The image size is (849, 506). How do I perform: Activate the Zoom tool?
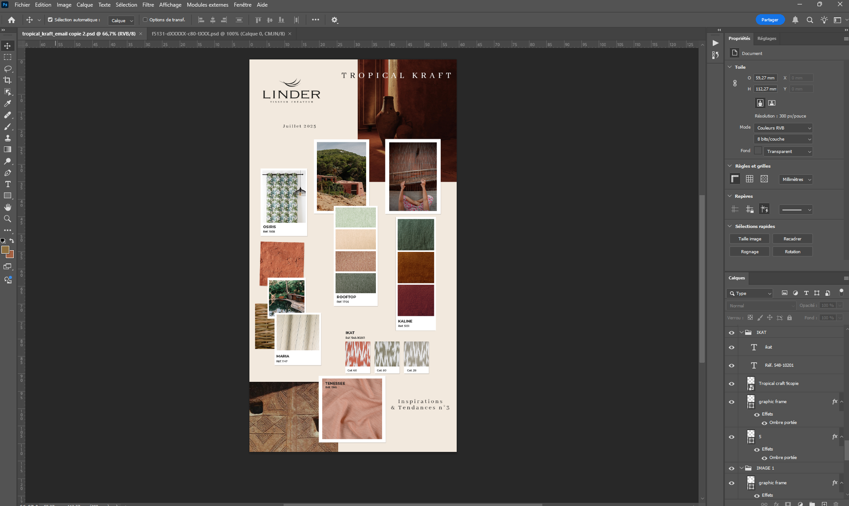coord(8,219)
